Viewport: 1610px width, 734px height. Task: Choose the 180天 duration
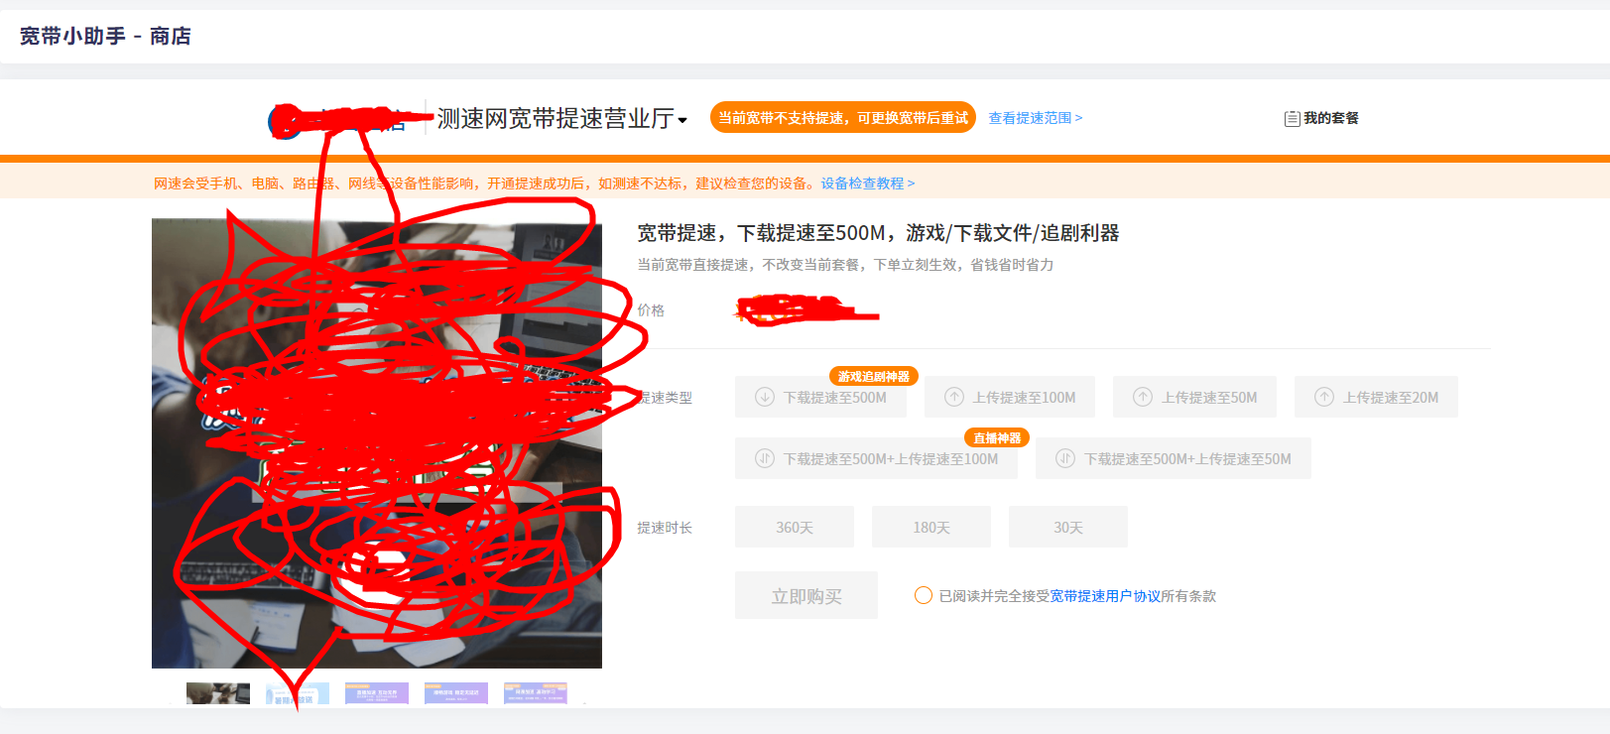[x=931, y=527]
